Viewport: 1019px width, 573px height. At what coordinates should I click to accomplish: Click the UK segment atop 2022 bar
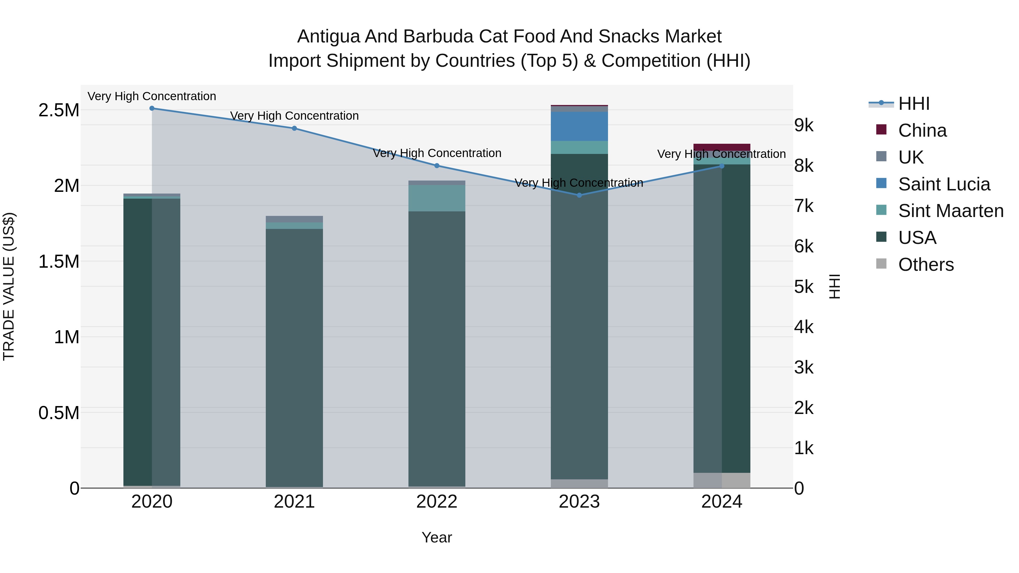point(437,183)
